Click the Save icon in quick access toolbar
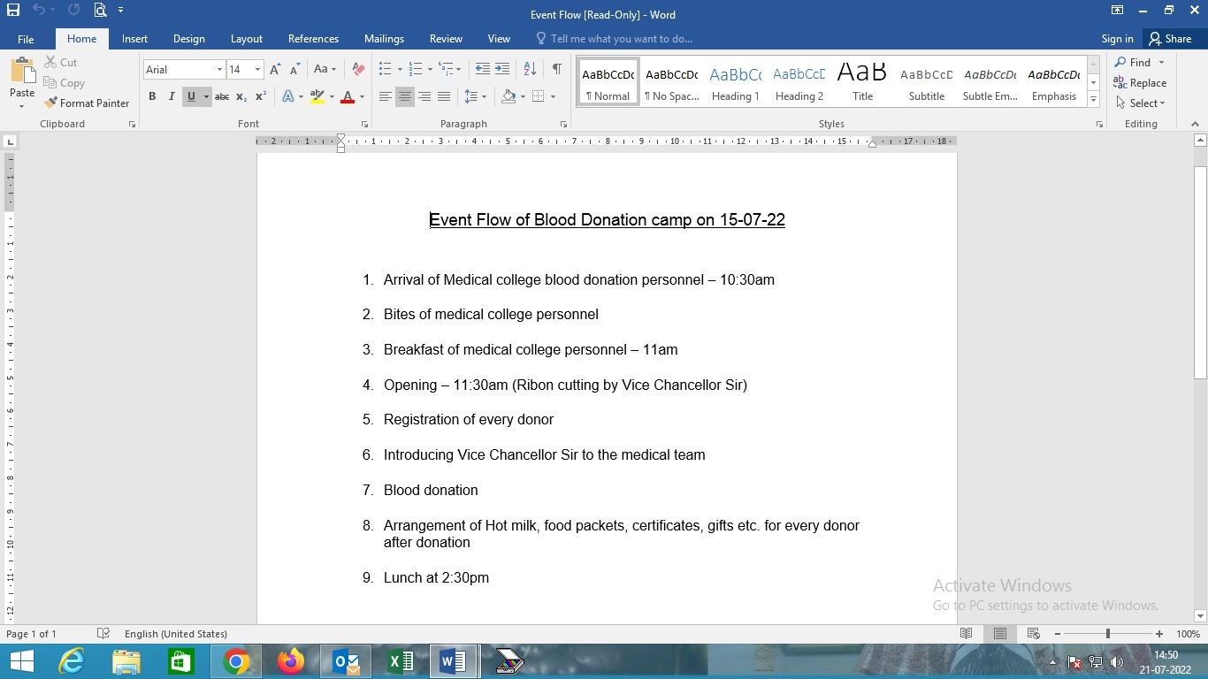The width and height of the screenshot is (1208, 679). click(12, 11)
